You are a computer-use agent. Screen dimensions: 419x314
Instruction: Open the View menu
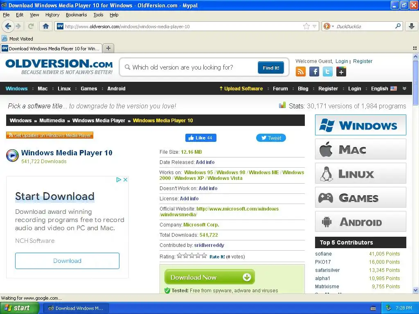[34, 15]
